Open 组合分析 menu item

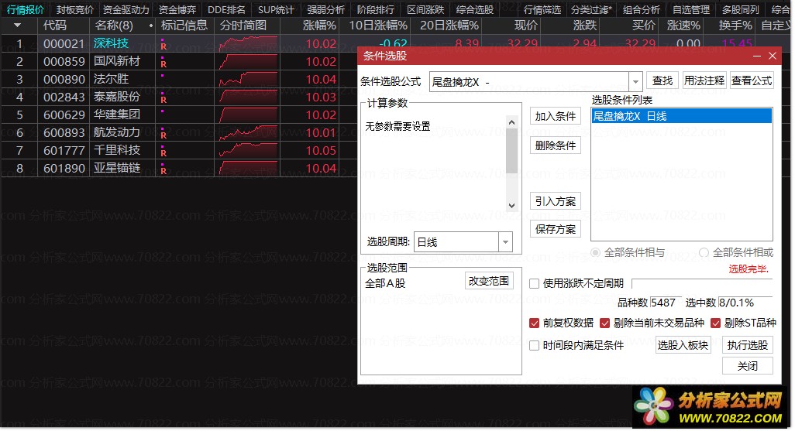642,9
